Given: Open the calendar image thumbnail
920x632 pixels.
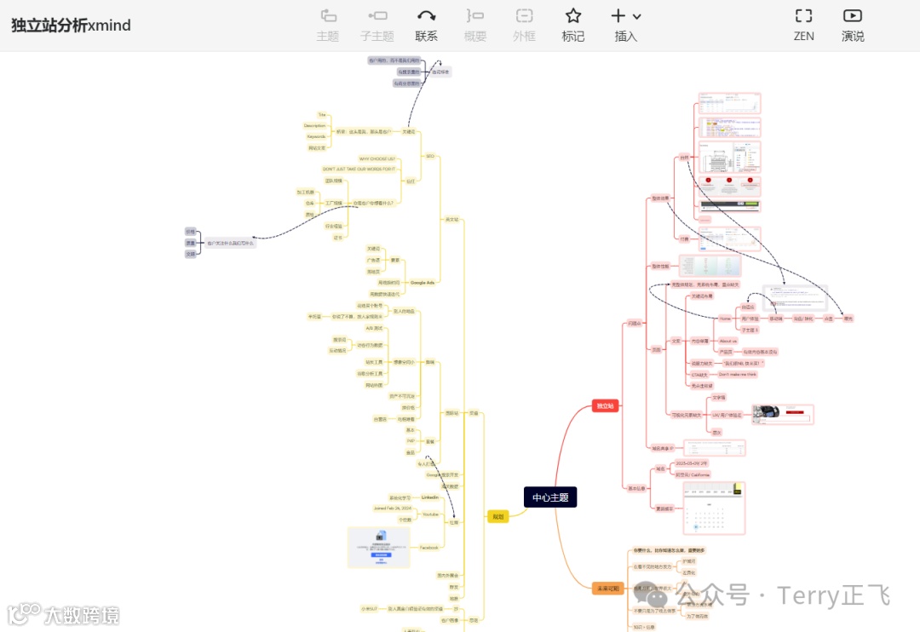Looking at the screenshot, I should (714, 508).
